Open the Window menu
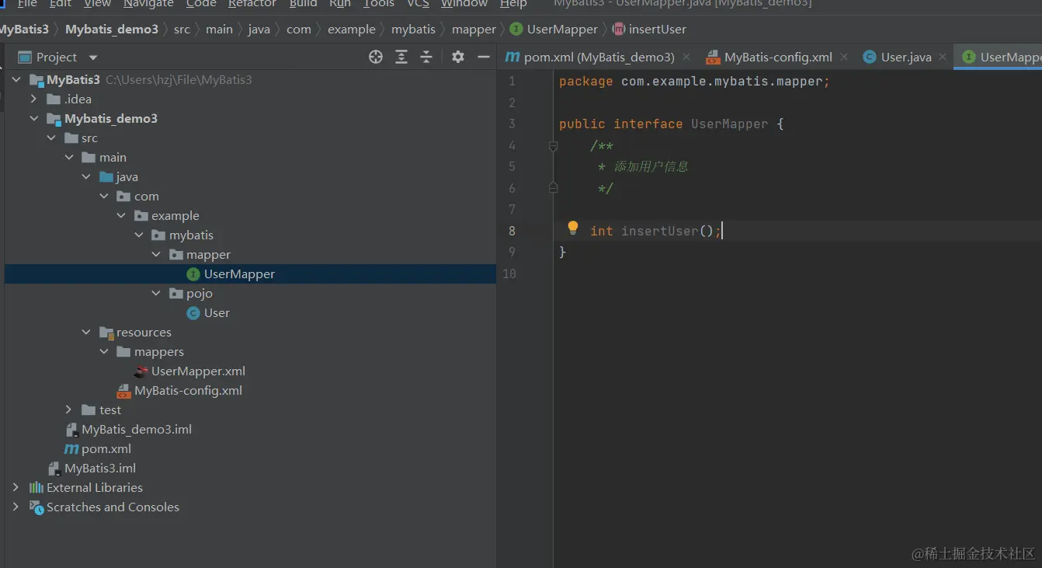 [464, 4]
